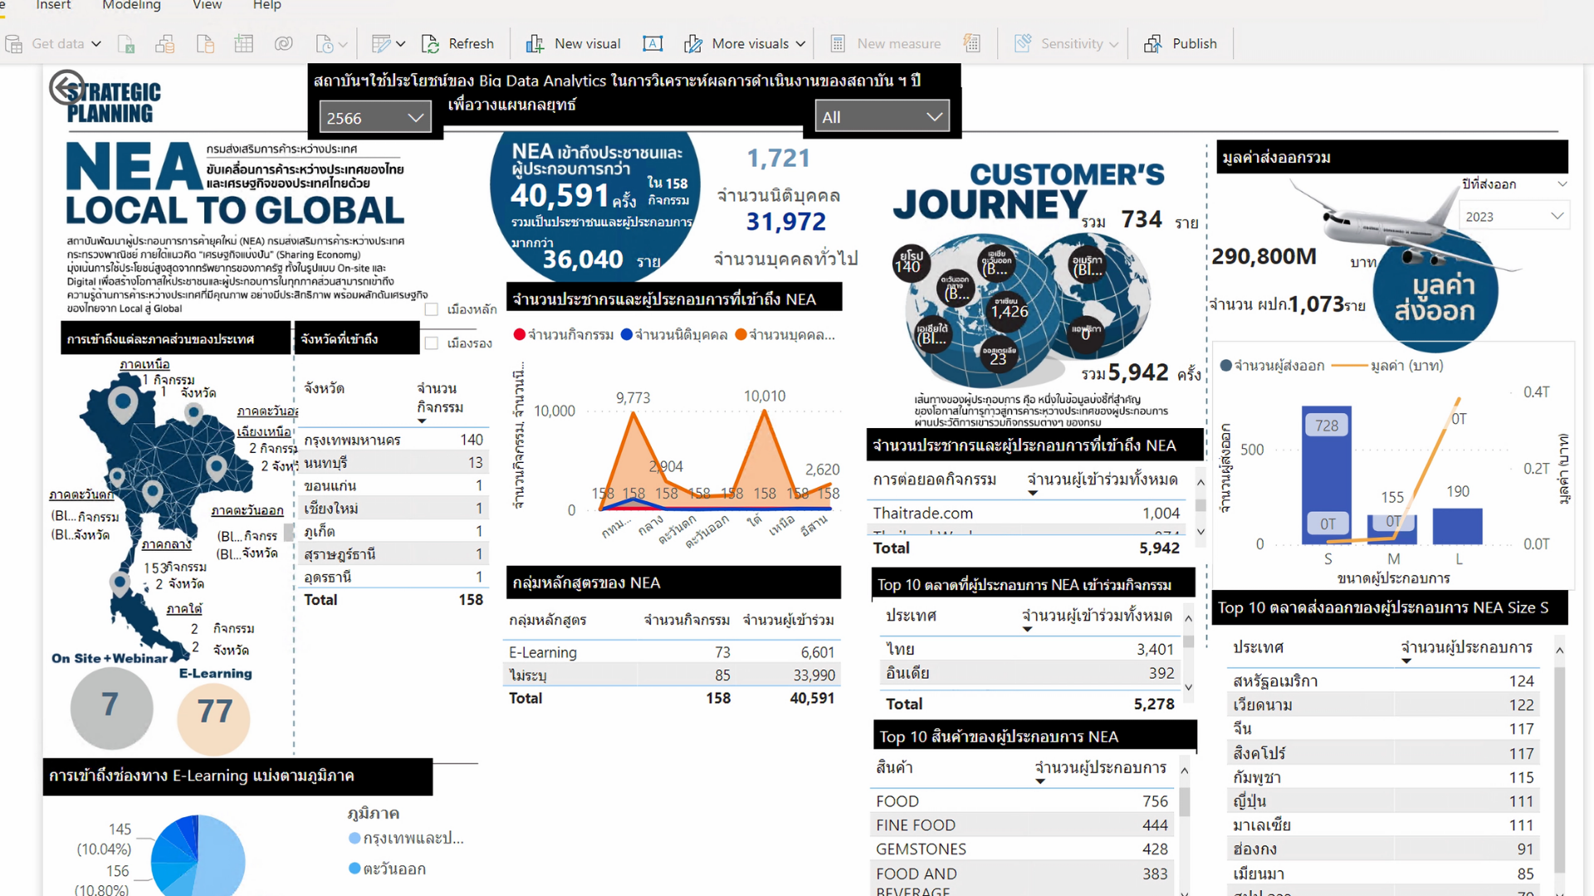The height and width of the screenshot is (896, 1594).
Task: Click the Refresh button label
Action: [471, 44]
